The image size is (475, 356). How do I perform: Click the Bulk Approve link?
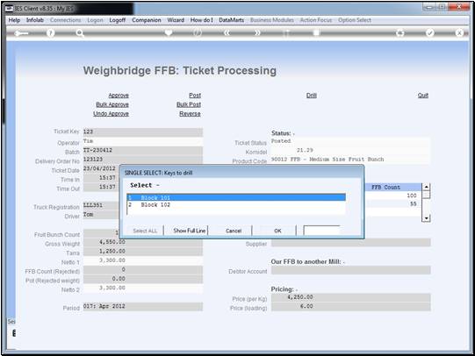112,104
